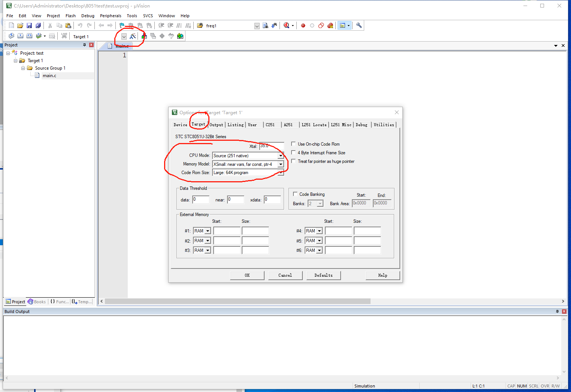This screenshot has width=571, height=392.
Task: Click the Xtal frequency input field
Action: click(x=272, y=146)
